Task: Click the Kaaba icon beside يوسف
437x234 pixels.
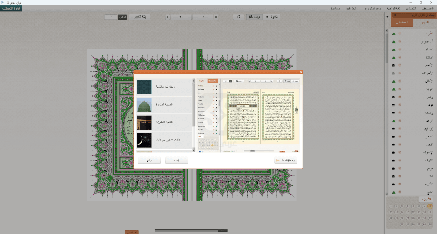Action: pos(394,113)
